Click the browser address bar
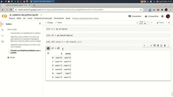This screenshot has height=97, width=173. (x=78, y=10)
